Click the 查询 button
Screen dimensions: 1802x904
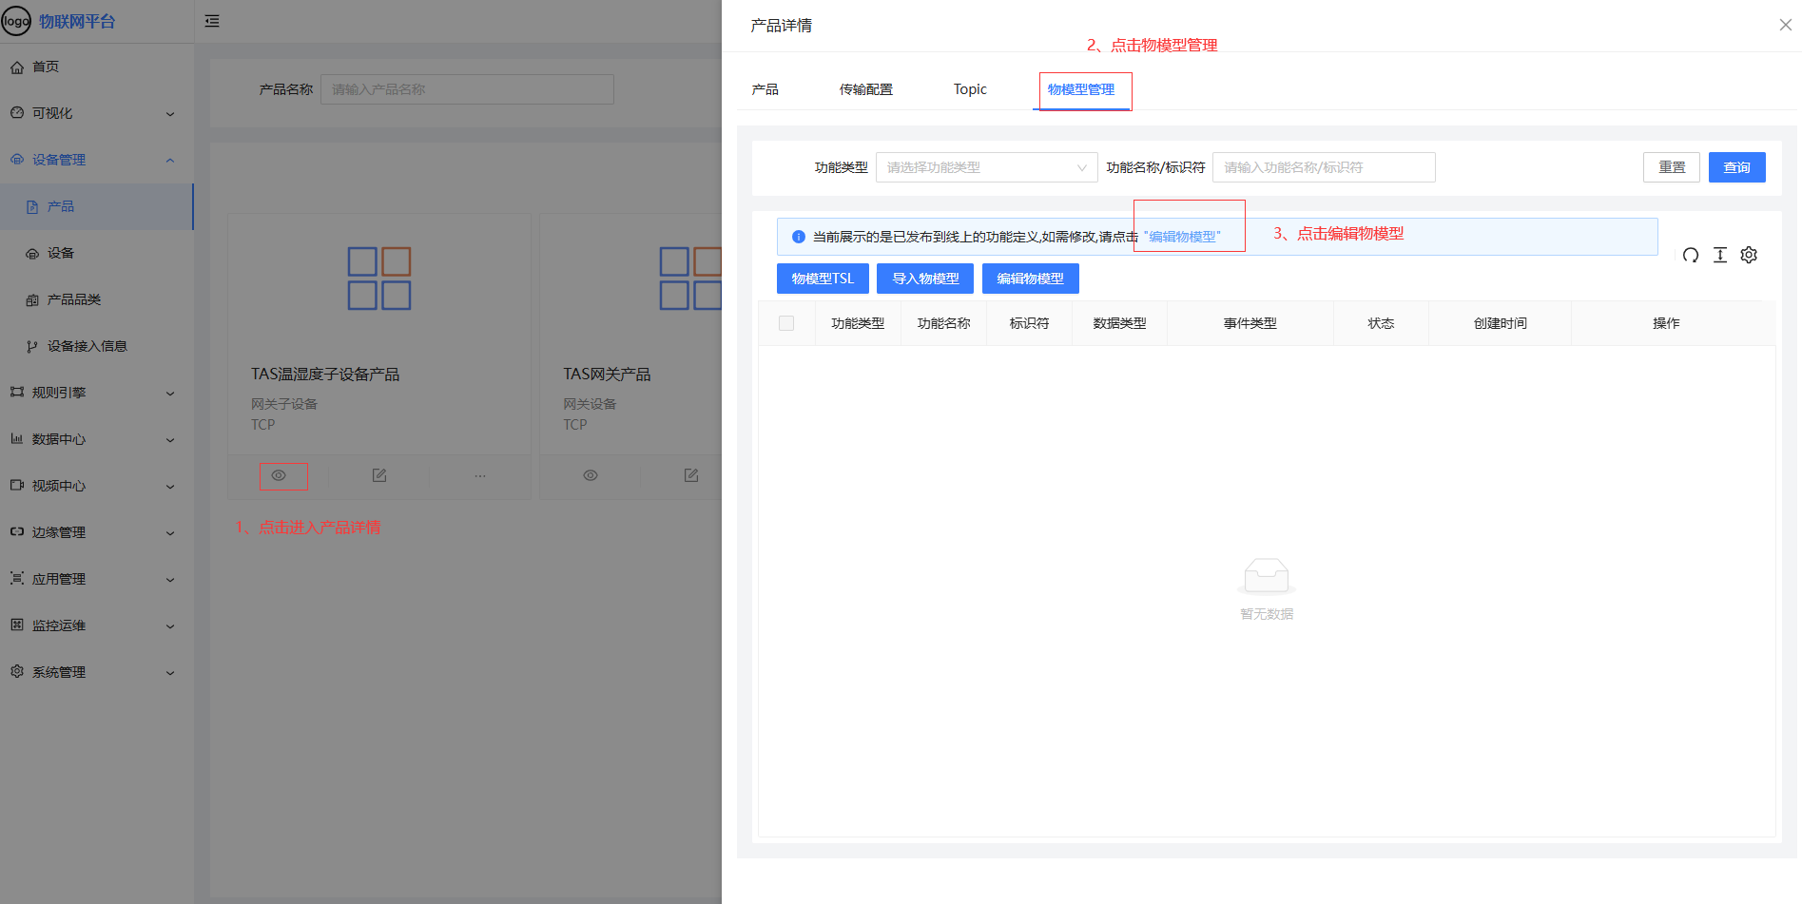point(1736,167)
